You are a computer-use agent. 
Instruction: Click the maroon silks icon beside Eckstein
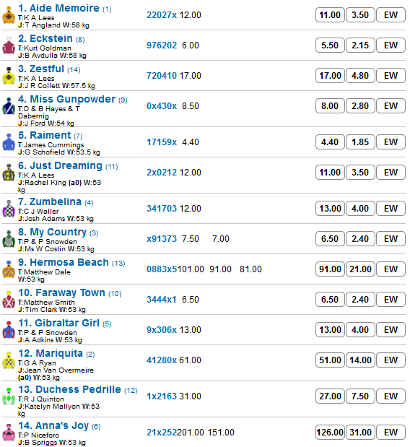(x=9, y=45)
